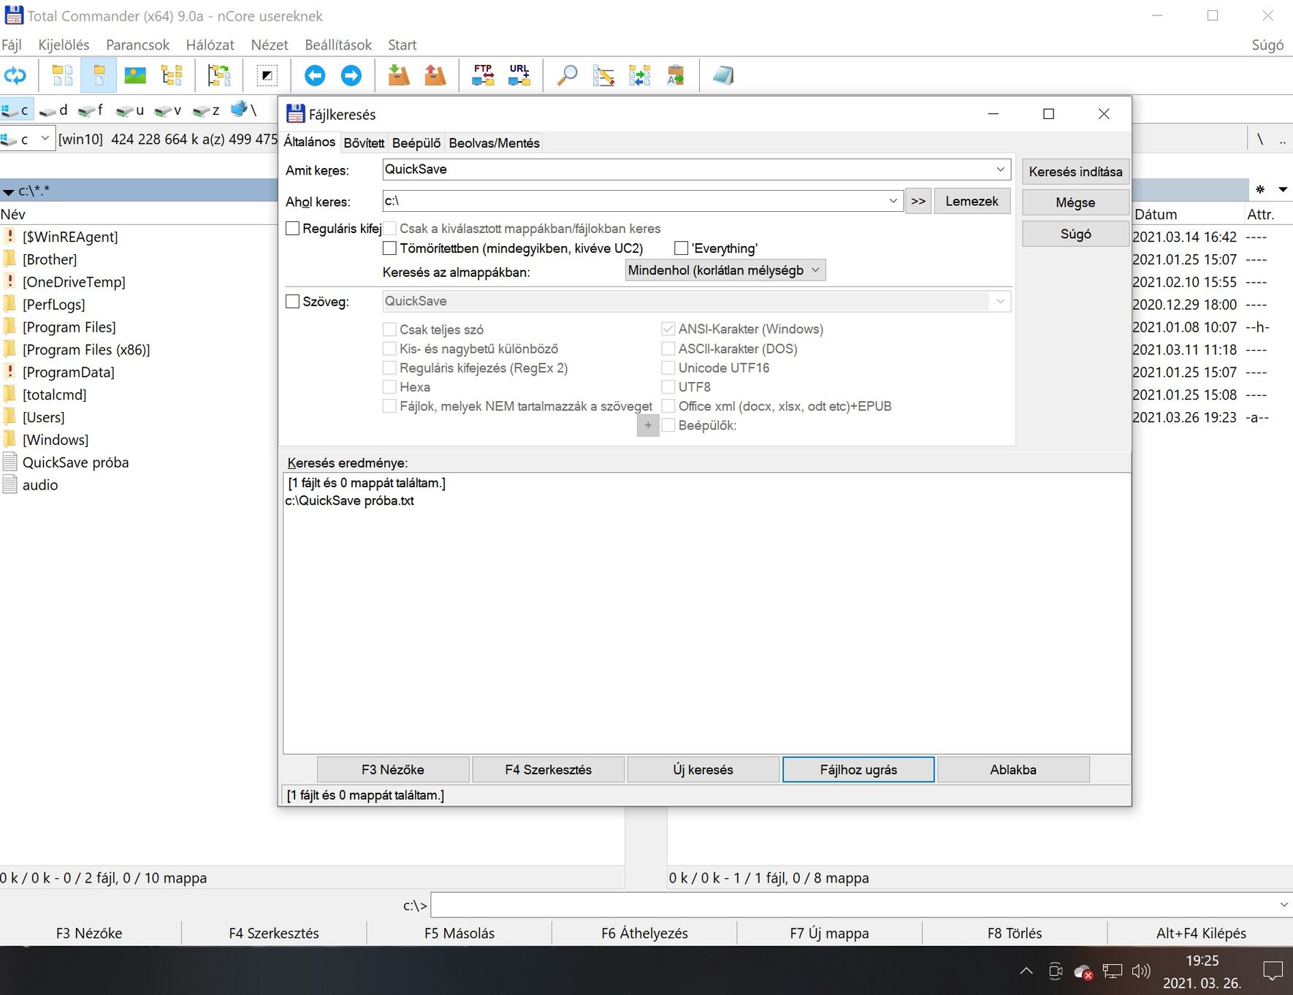Click the invert selection toolbar icon
Image resolution: width=1293 pixels, height=995 pixels.
click(267, 75)
